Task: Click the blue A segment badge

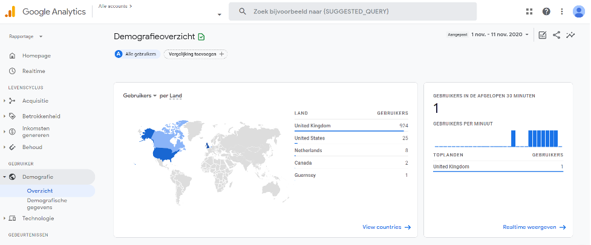Action: (x=119, y=54)
